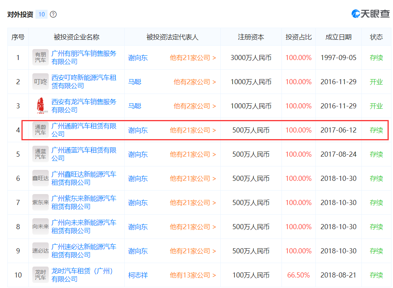
Task: Click the 速必达 company logo thumbnail
Action: coord(41,251)
